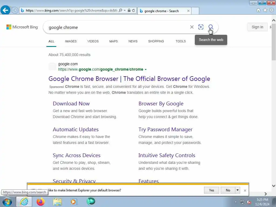Click the vertical scrollbar up arrow
This screenshot has height=207, width=276.
[274, 20]
